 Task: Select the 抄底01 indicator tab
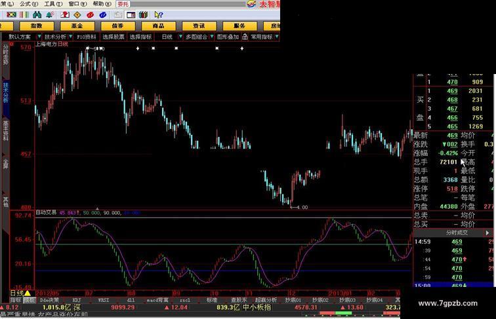coord(293,300)
